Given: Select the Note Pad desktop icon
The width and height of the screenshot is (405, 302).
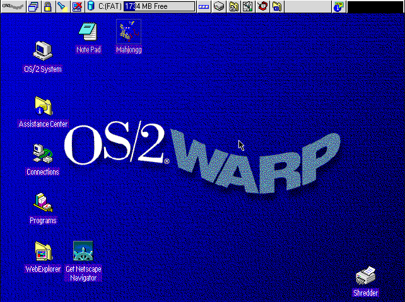Looking at the screenshot, I should [88, 32].
